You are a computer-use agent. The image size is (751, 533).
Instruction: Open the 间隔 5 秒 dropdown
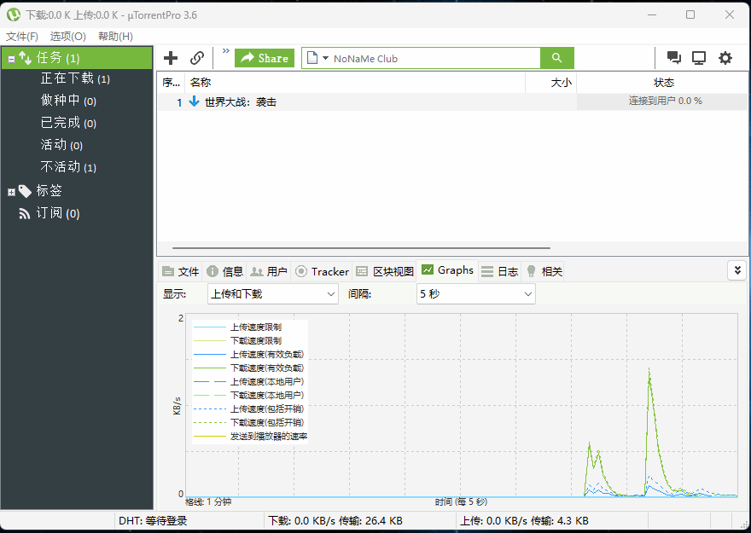coord(475,293)
